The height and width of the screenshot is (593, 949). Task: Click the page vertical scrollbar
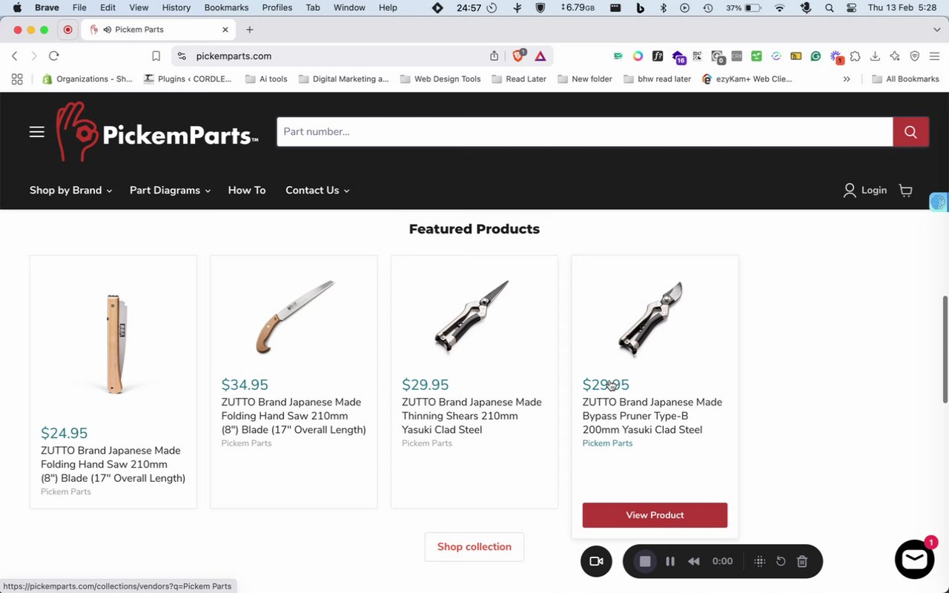(x=945, y=350)
